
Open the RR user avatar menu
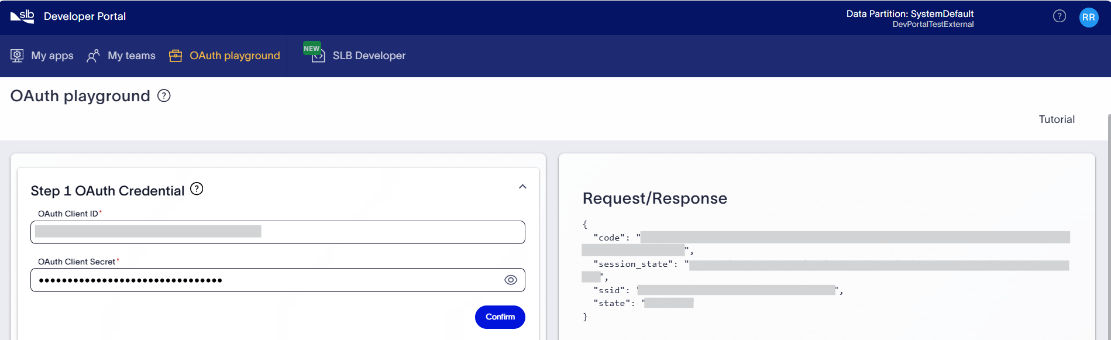tap(1089, 17)
